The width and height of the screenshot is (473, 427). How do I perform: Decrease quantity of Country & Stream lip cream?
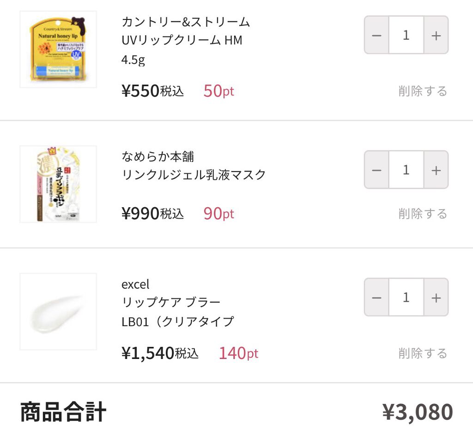coord(376,36)
